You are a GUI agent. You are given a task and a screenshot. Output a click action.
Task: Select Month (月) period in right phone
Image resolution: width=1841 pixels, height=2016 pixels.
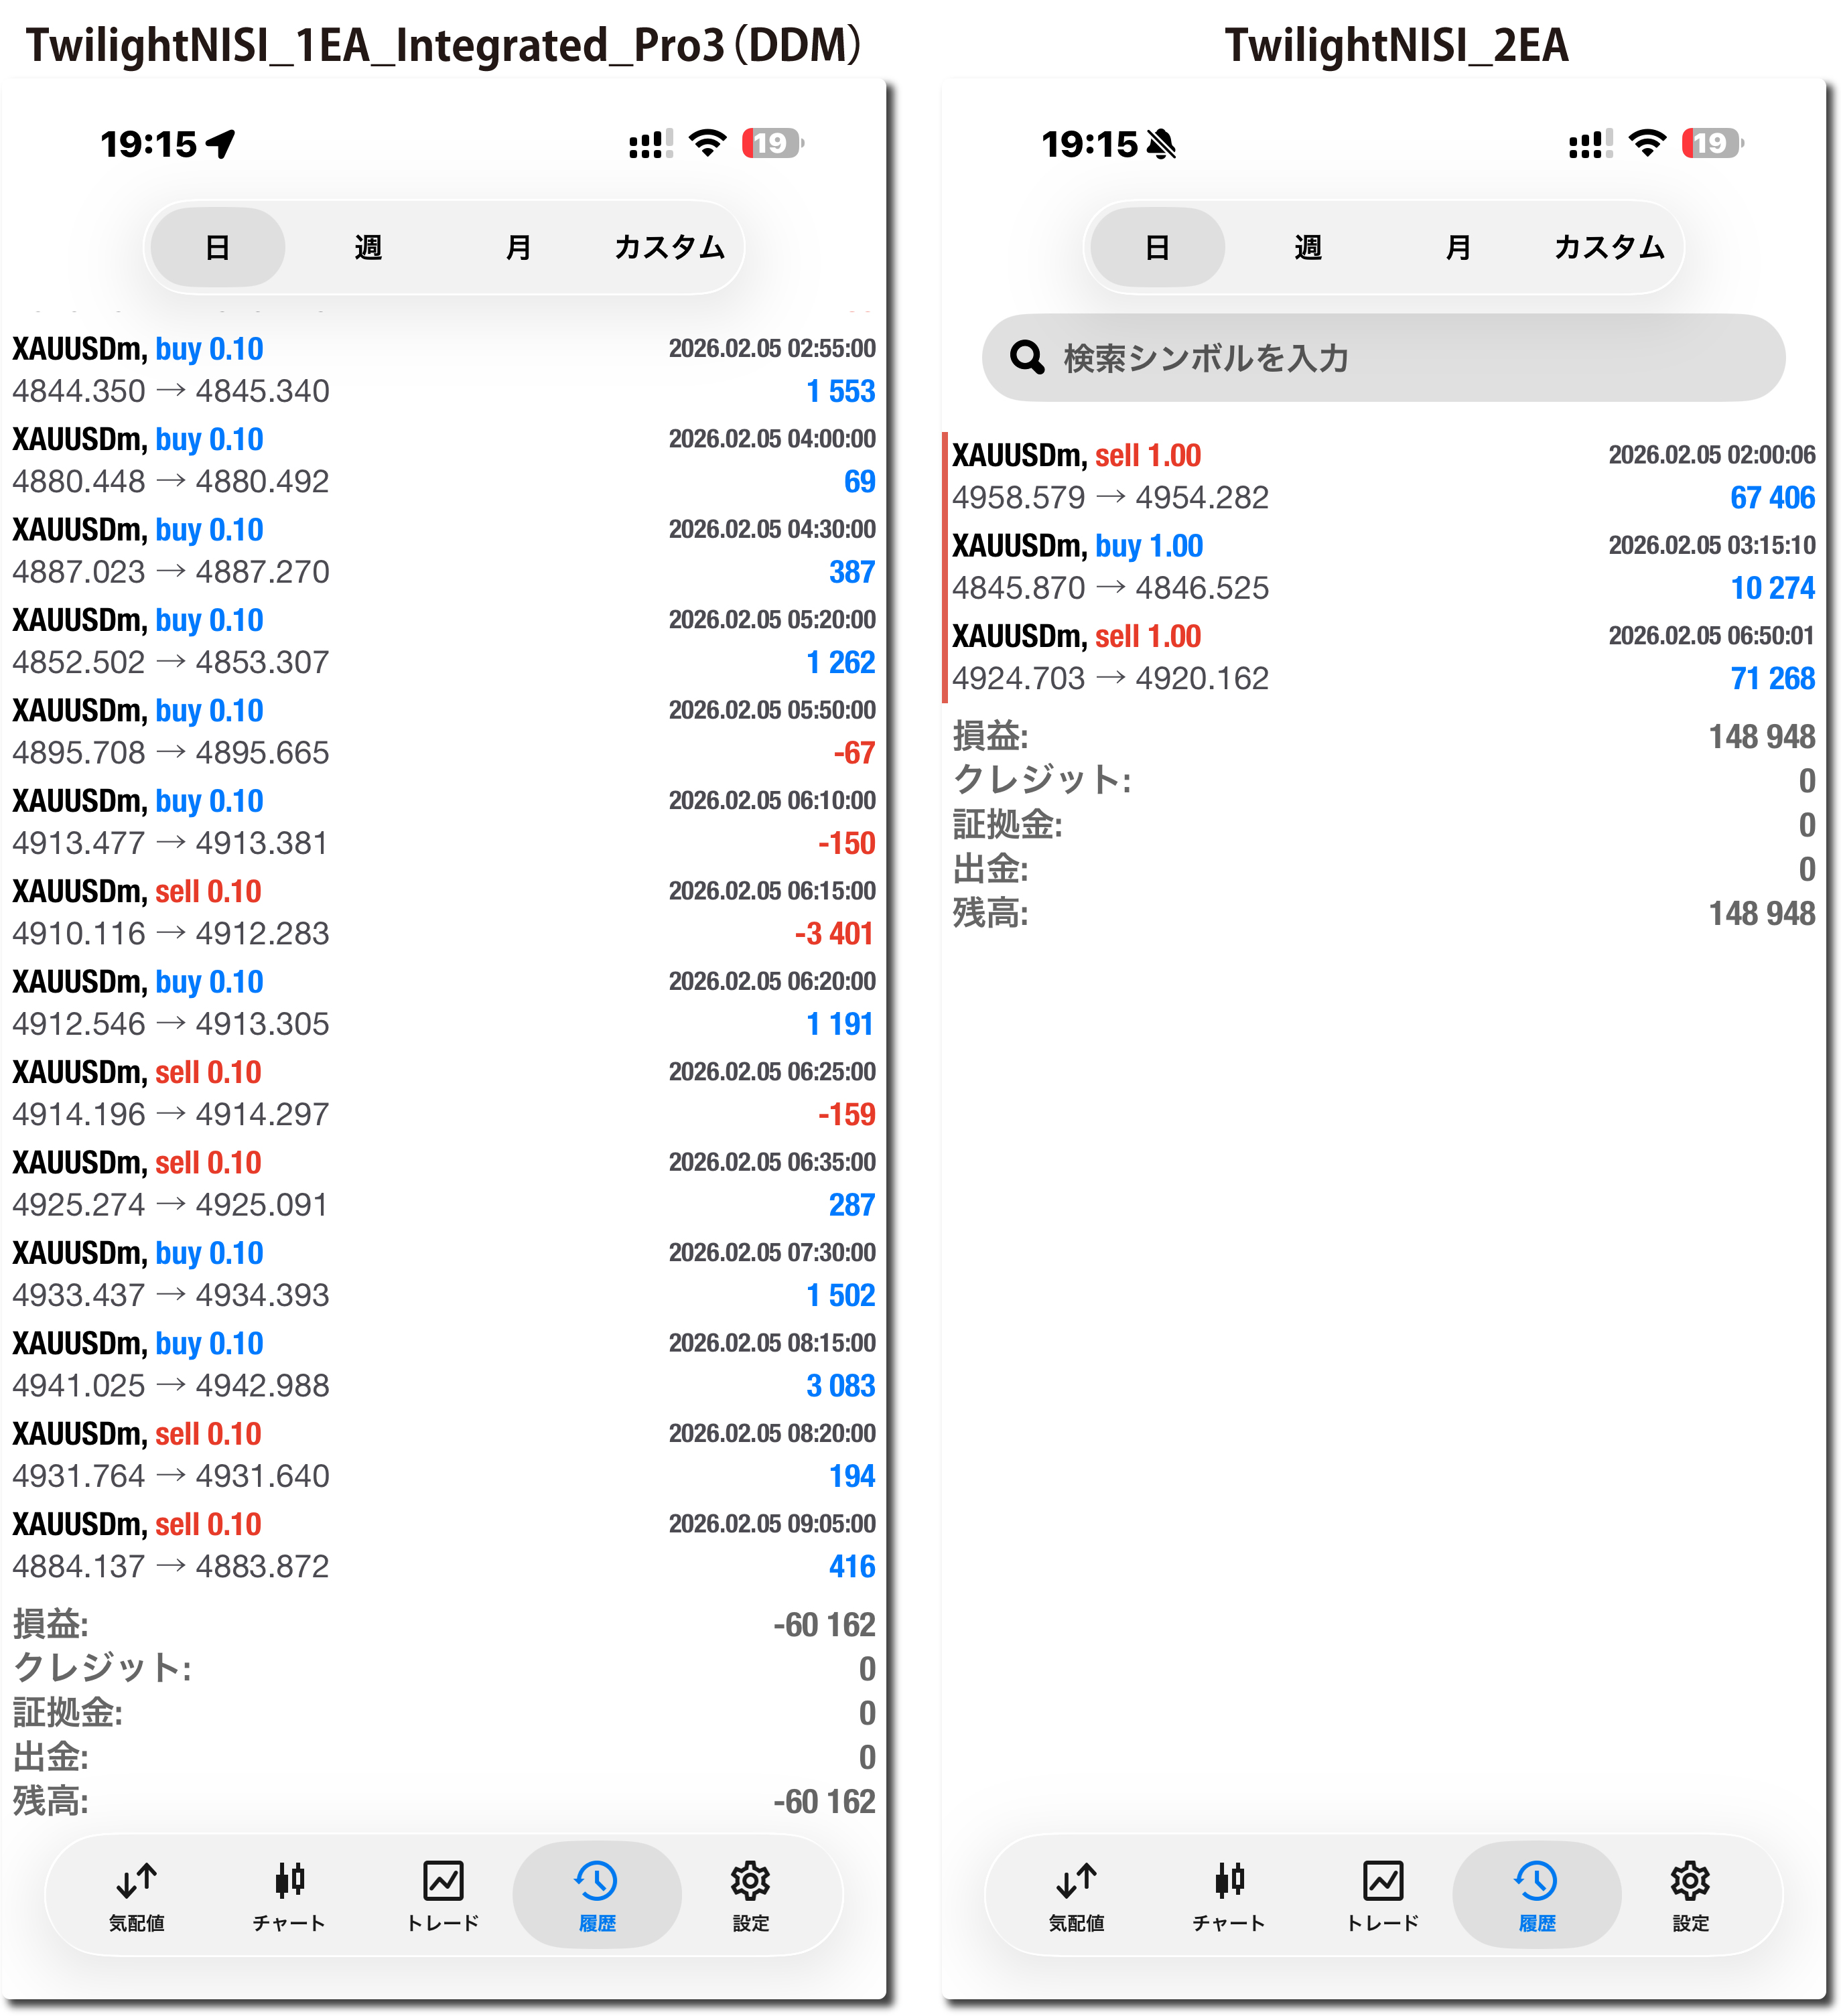pyautogui.click(x=1458, y=247)
